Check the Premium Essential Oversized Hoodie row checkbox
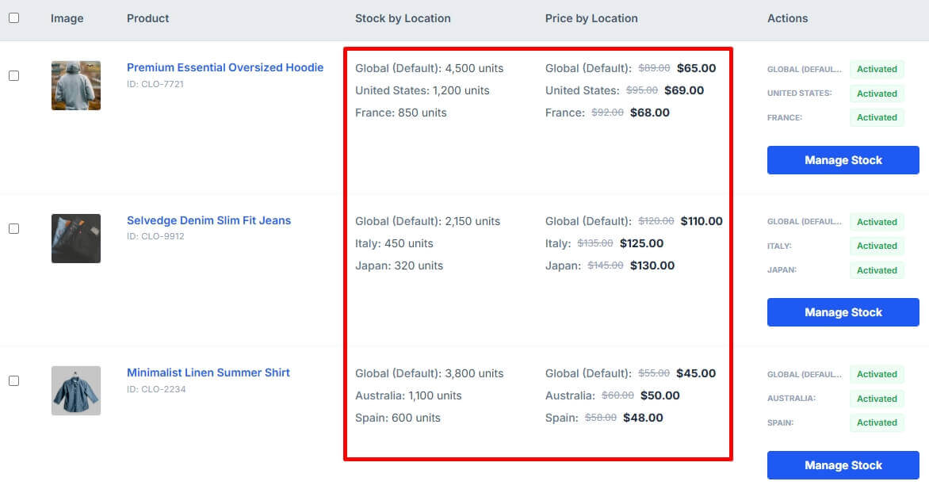This screenshot has height=489, width=929. (x=13, y=77)
